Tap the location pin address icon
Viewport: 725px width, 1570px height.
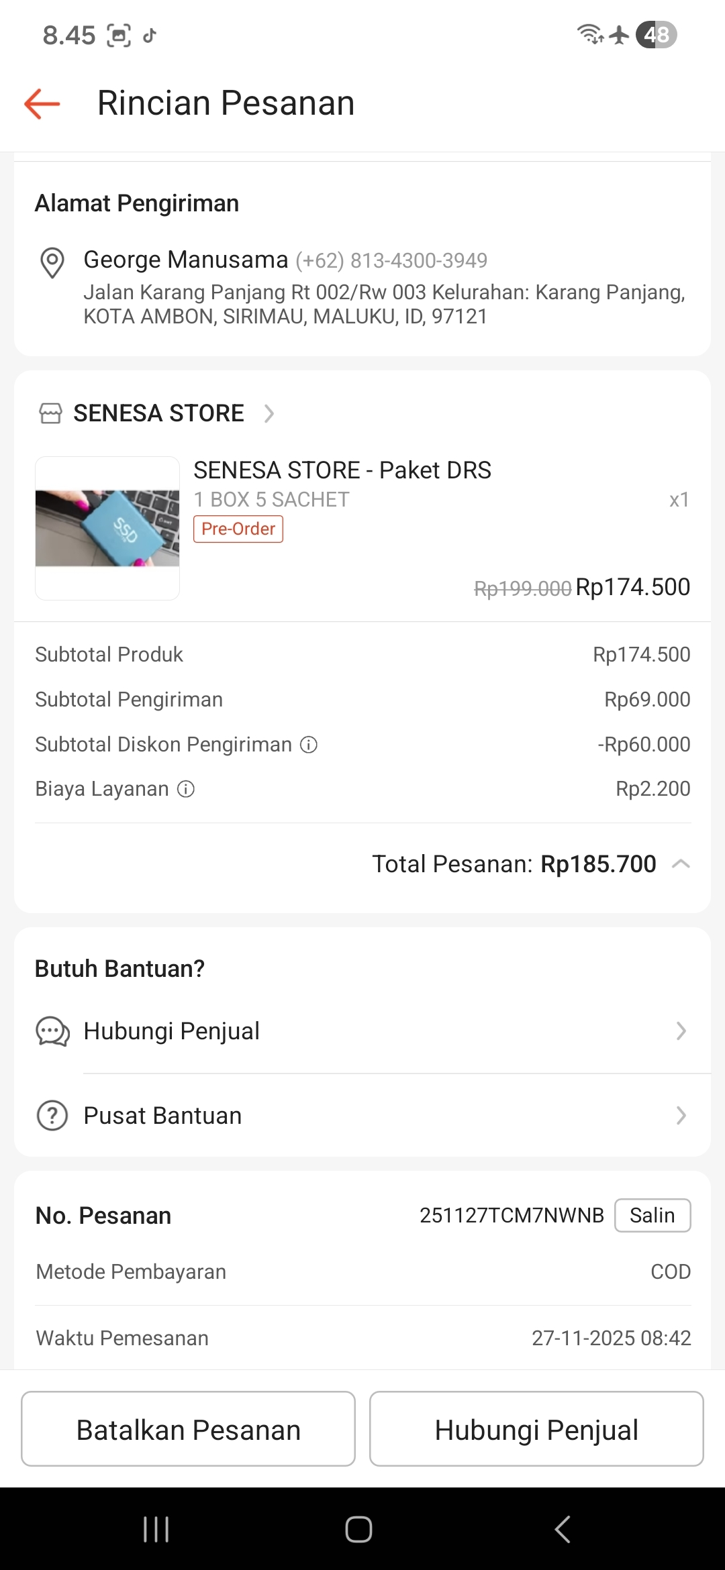click(52, 262)
